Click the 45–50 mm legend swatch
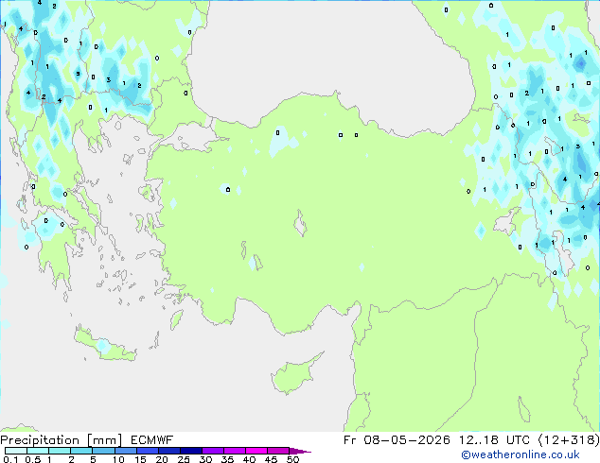The width and height of the screenshot is (600, 463). [x=278, y=451]
